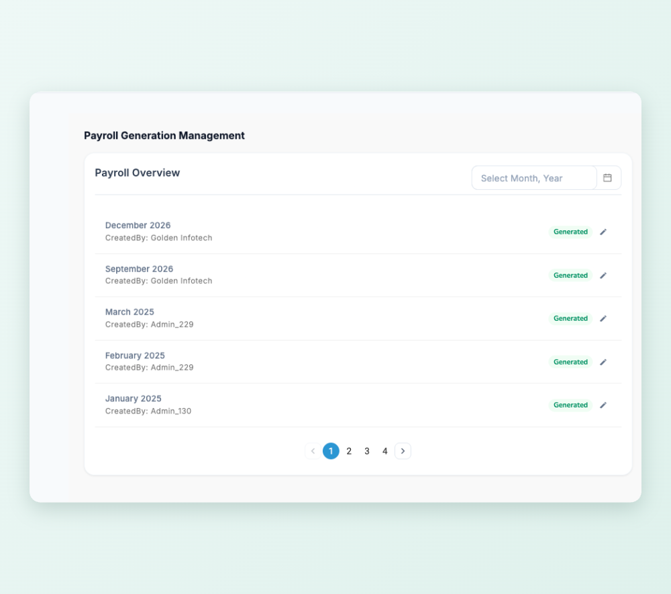Click the Payroll Overview heading
Screen dimensions: 671x594
(x=138, y=173)
